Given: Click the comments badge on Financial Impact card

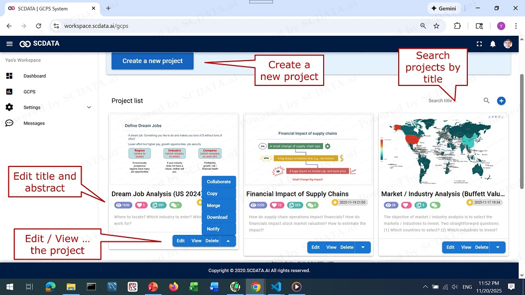Looking at the screenshot, I should click(x=312, y=205).
